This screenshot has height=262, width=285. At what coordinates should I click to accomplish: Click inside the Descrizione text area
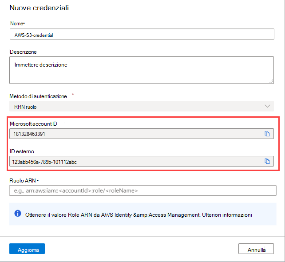(141, 70)
